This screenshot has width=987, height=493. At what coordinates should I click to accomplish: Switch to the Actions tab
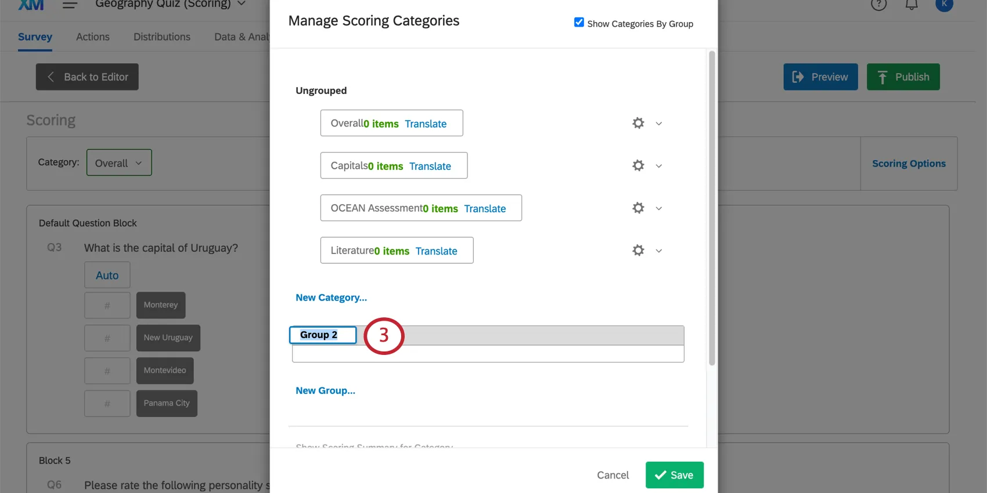(x=92, y=37)
